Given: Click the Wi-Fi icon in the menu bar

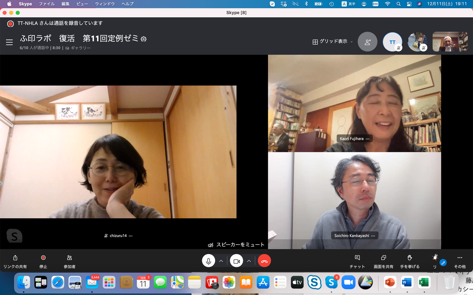Looking at the screenshot, I should 387,4.
